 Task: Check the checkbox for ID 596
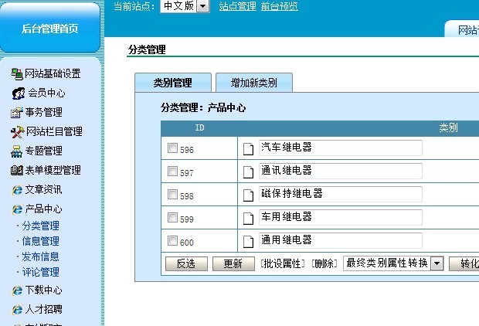click(x=173, y=148)
